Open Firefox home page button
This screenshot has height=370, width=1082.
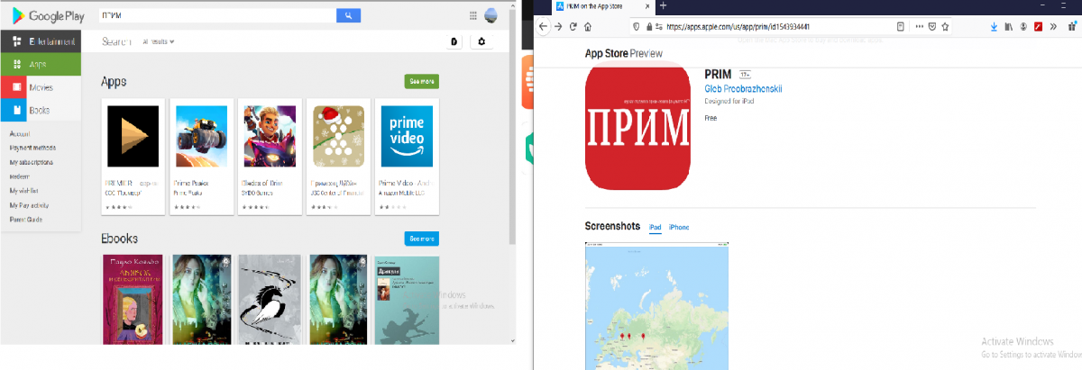coord(588,27)
